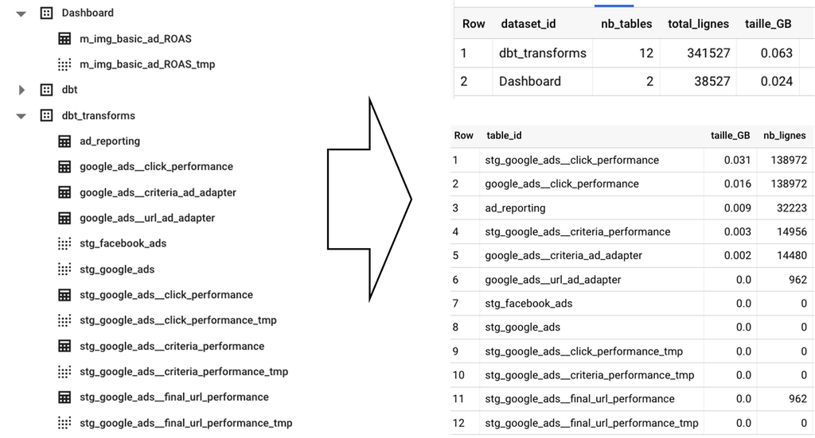
Task: Click the view icon next to stg_google_ads
Action: coord(64,269)
